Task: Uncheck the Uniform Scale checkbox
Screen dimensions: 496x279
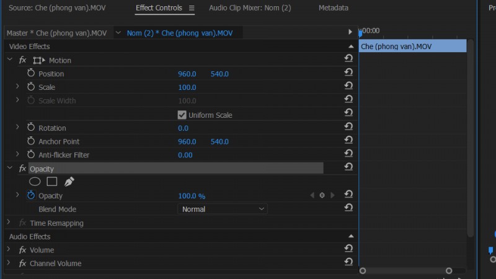Action: (182, 115)
